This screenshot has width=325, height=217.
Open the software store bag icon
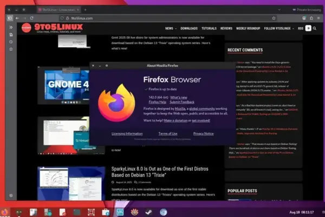click(x=106, y=212)
